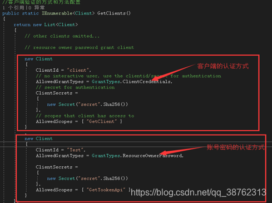The width and height of the screenshot is (272, 203).
Task: Click the "// other clients omitted..." comment
Action: 62,36
